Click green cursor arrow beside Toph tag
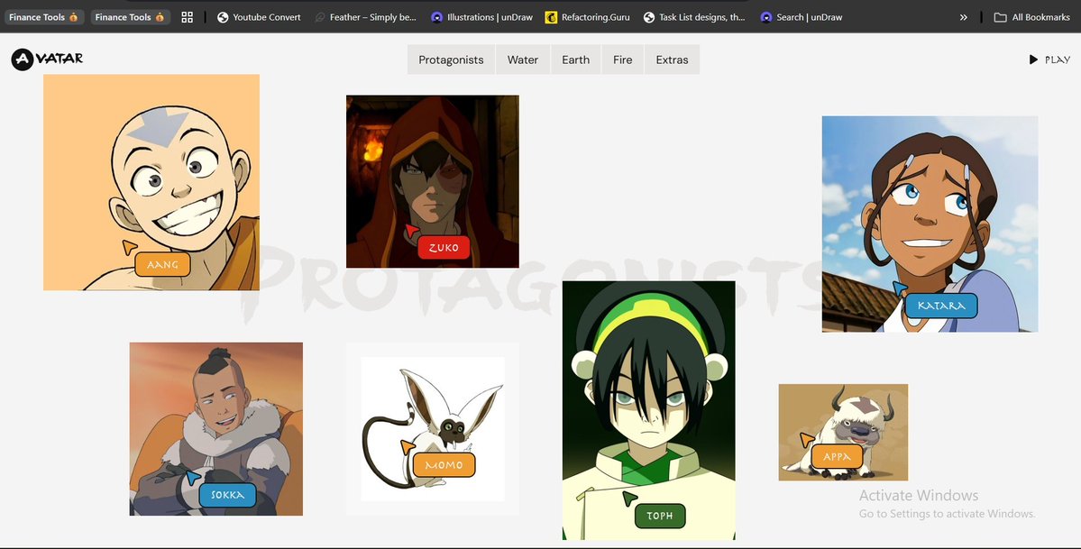 (628, 498)
